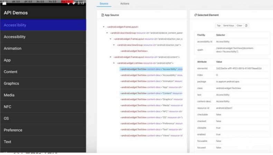
Task: Open the Actions tab
Action: click(x=125, y=3)
